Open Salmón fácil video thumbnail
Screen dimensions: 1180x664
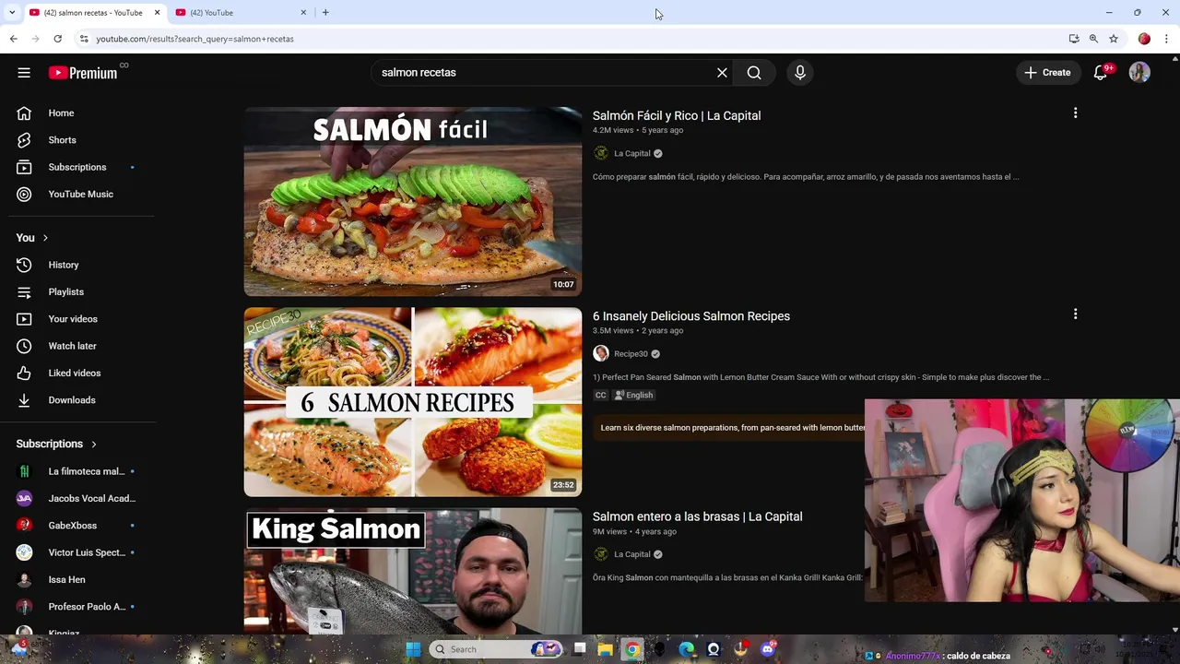click(x=413, y=202)
